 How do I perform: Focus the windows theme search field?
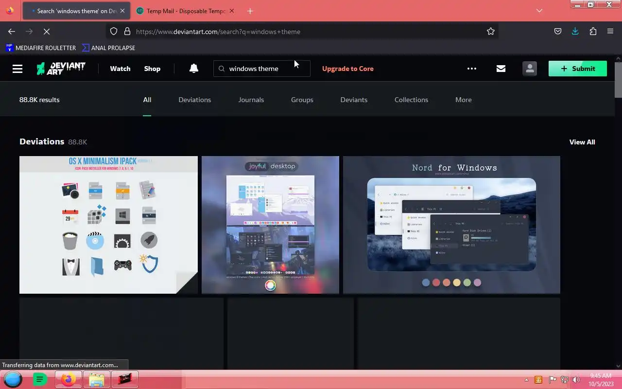(x=261, y=69)
